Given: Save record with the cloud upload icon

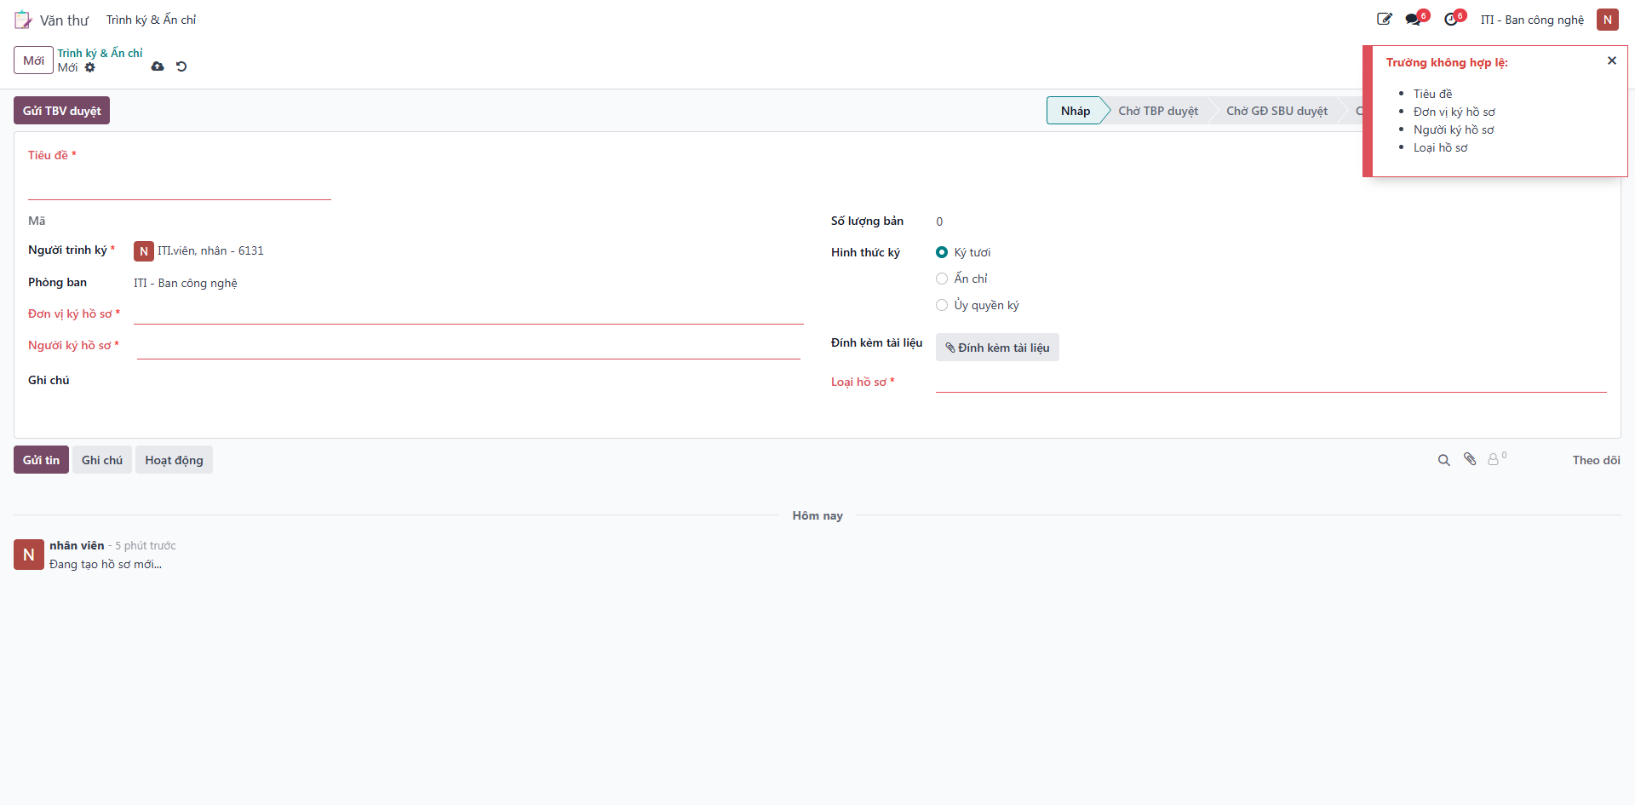Looking at the screenshot, I should pos(158,66).
